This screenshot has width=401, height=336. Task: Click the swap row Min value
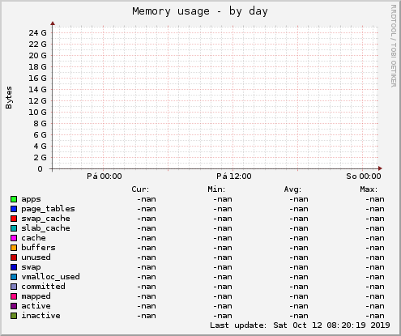(x=223, y=267)
